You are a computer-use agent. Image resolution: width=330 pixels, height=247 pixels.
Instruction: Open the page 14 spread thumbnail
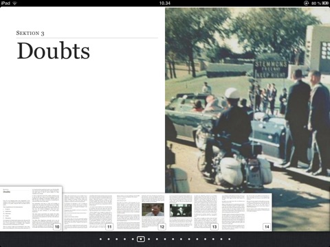245,212
